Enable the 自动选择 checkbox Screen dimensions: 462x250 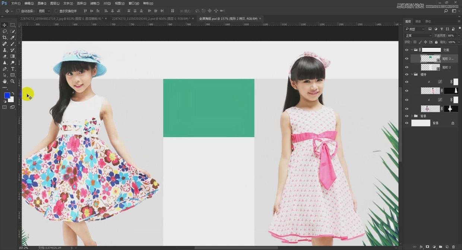(18, 11)
